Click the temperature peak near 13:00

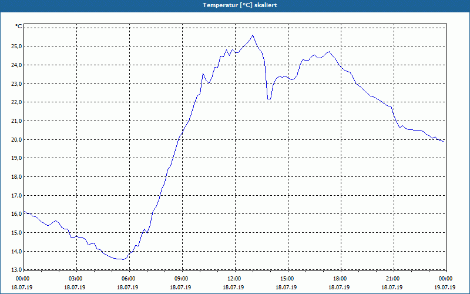253,35
